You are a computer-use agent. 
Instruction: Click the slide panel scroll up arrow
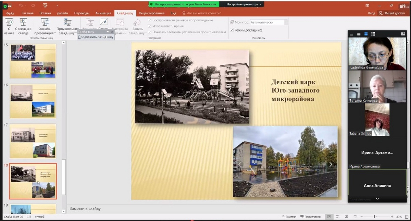63,43
